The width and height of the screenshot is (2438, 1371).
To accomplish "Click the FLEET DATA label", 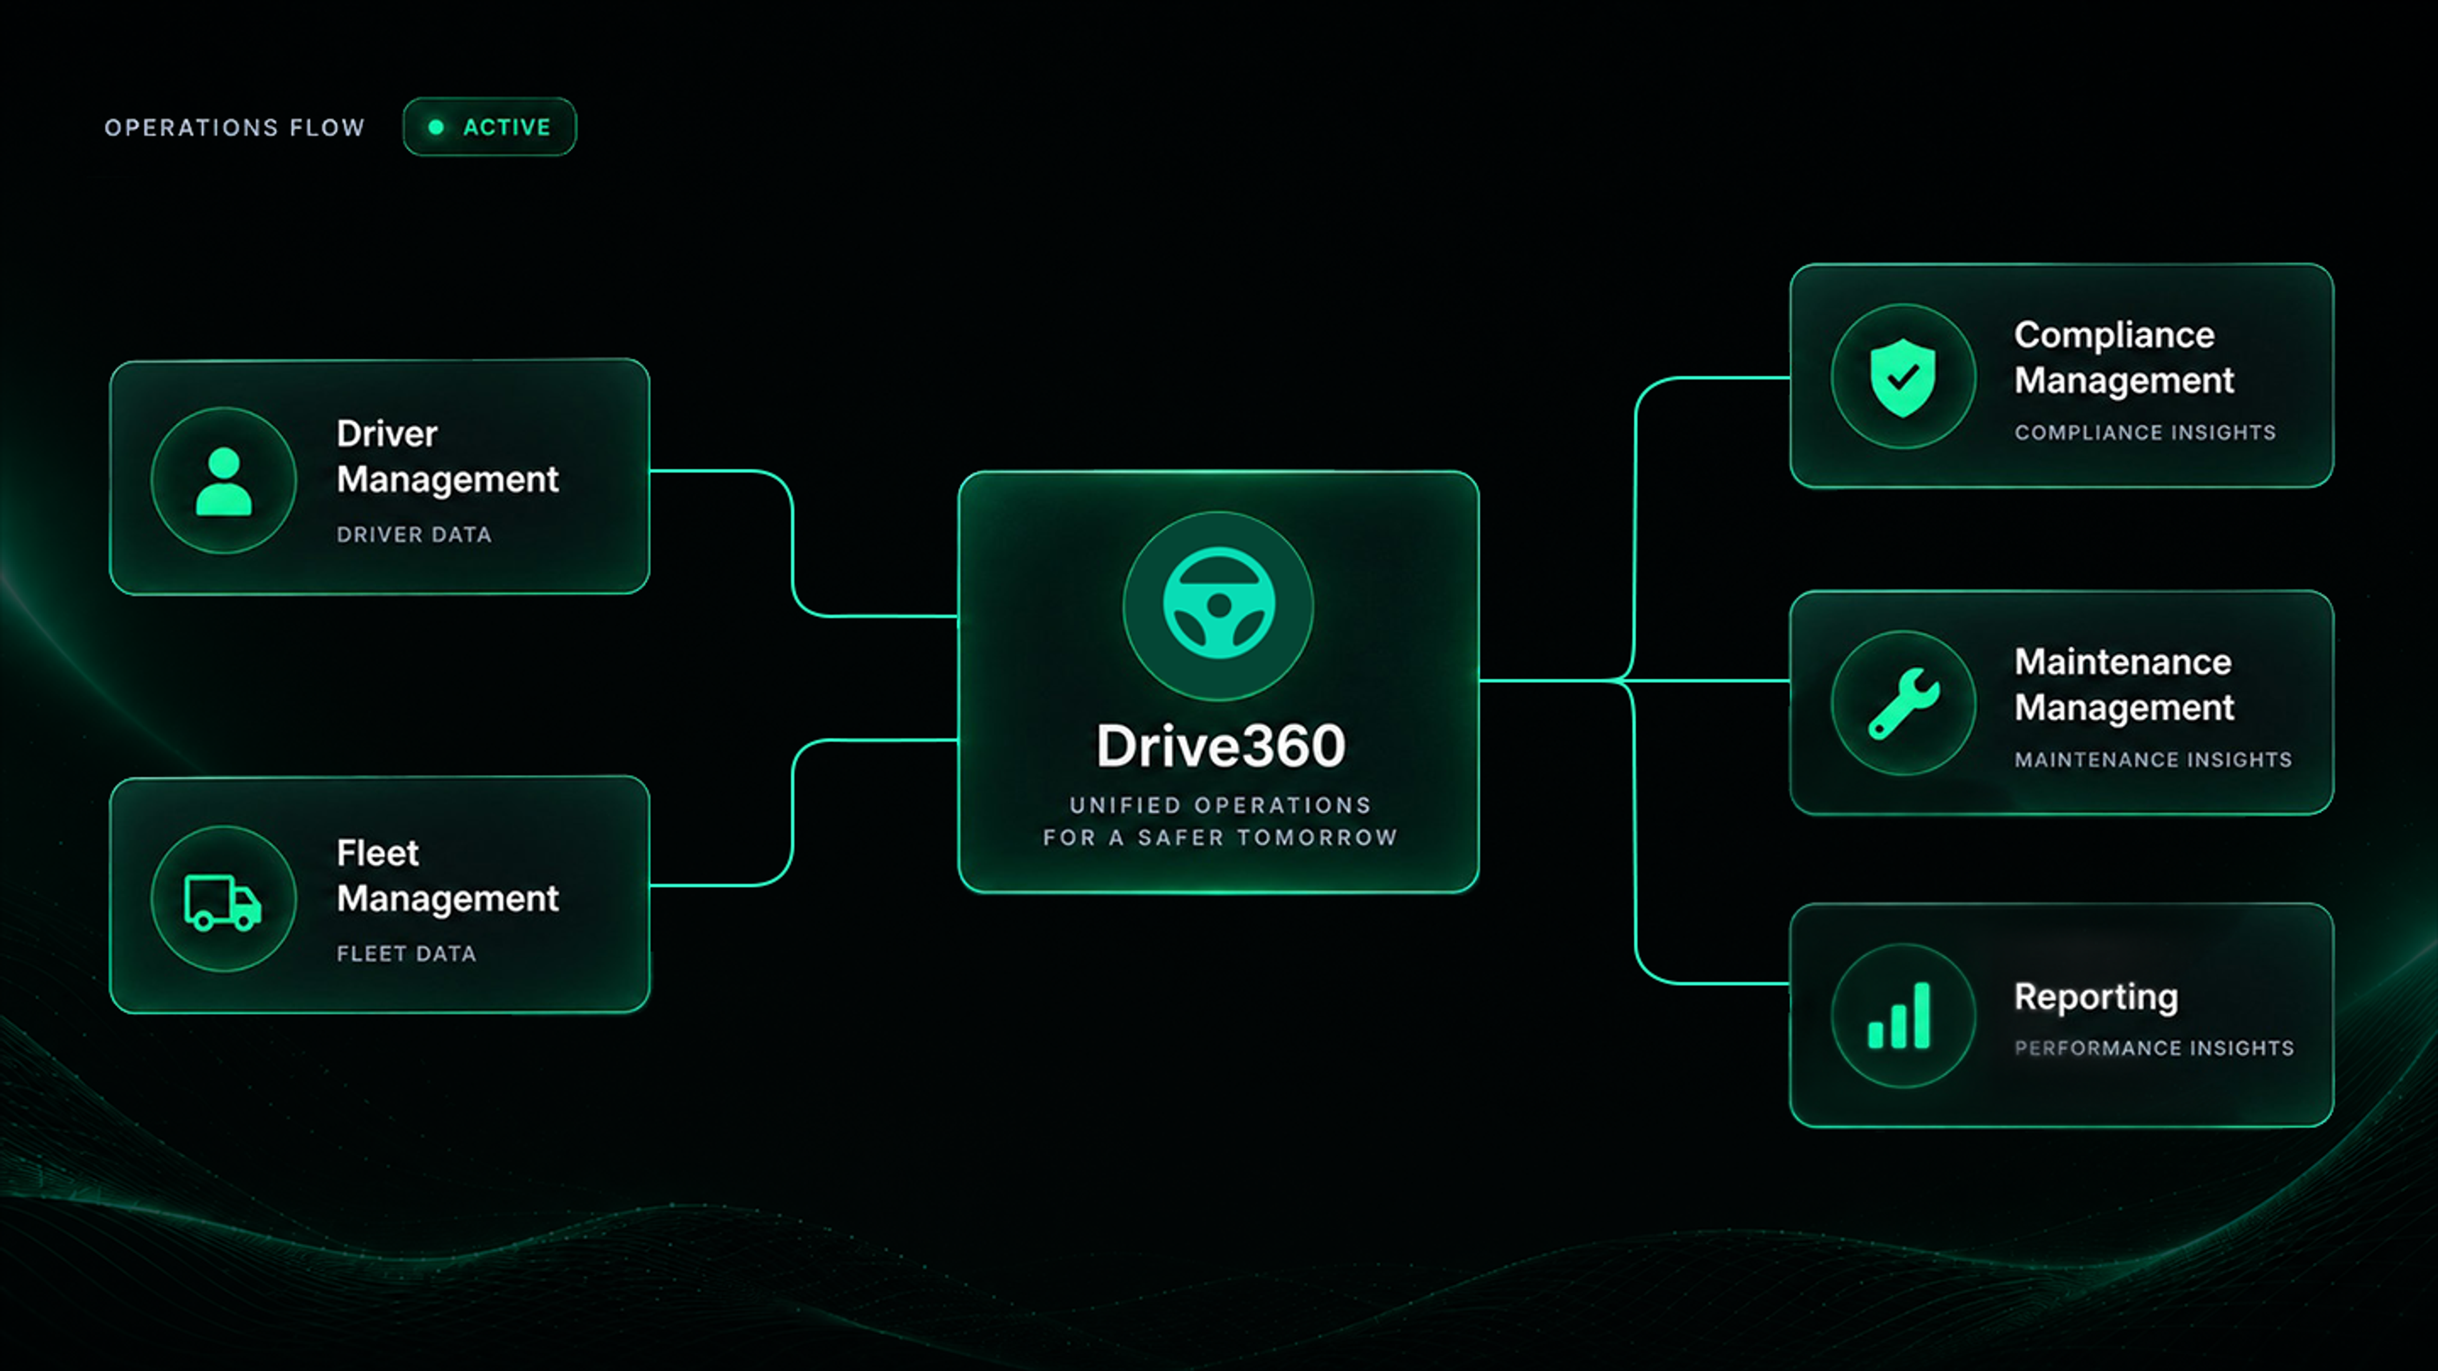I will pos(407,954).
